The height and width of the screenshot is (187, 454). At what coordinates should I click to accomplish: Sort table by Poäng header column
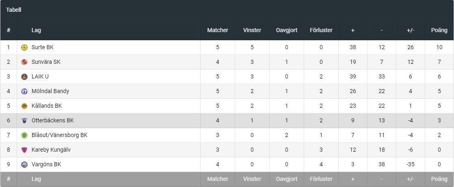pos(439,30)
